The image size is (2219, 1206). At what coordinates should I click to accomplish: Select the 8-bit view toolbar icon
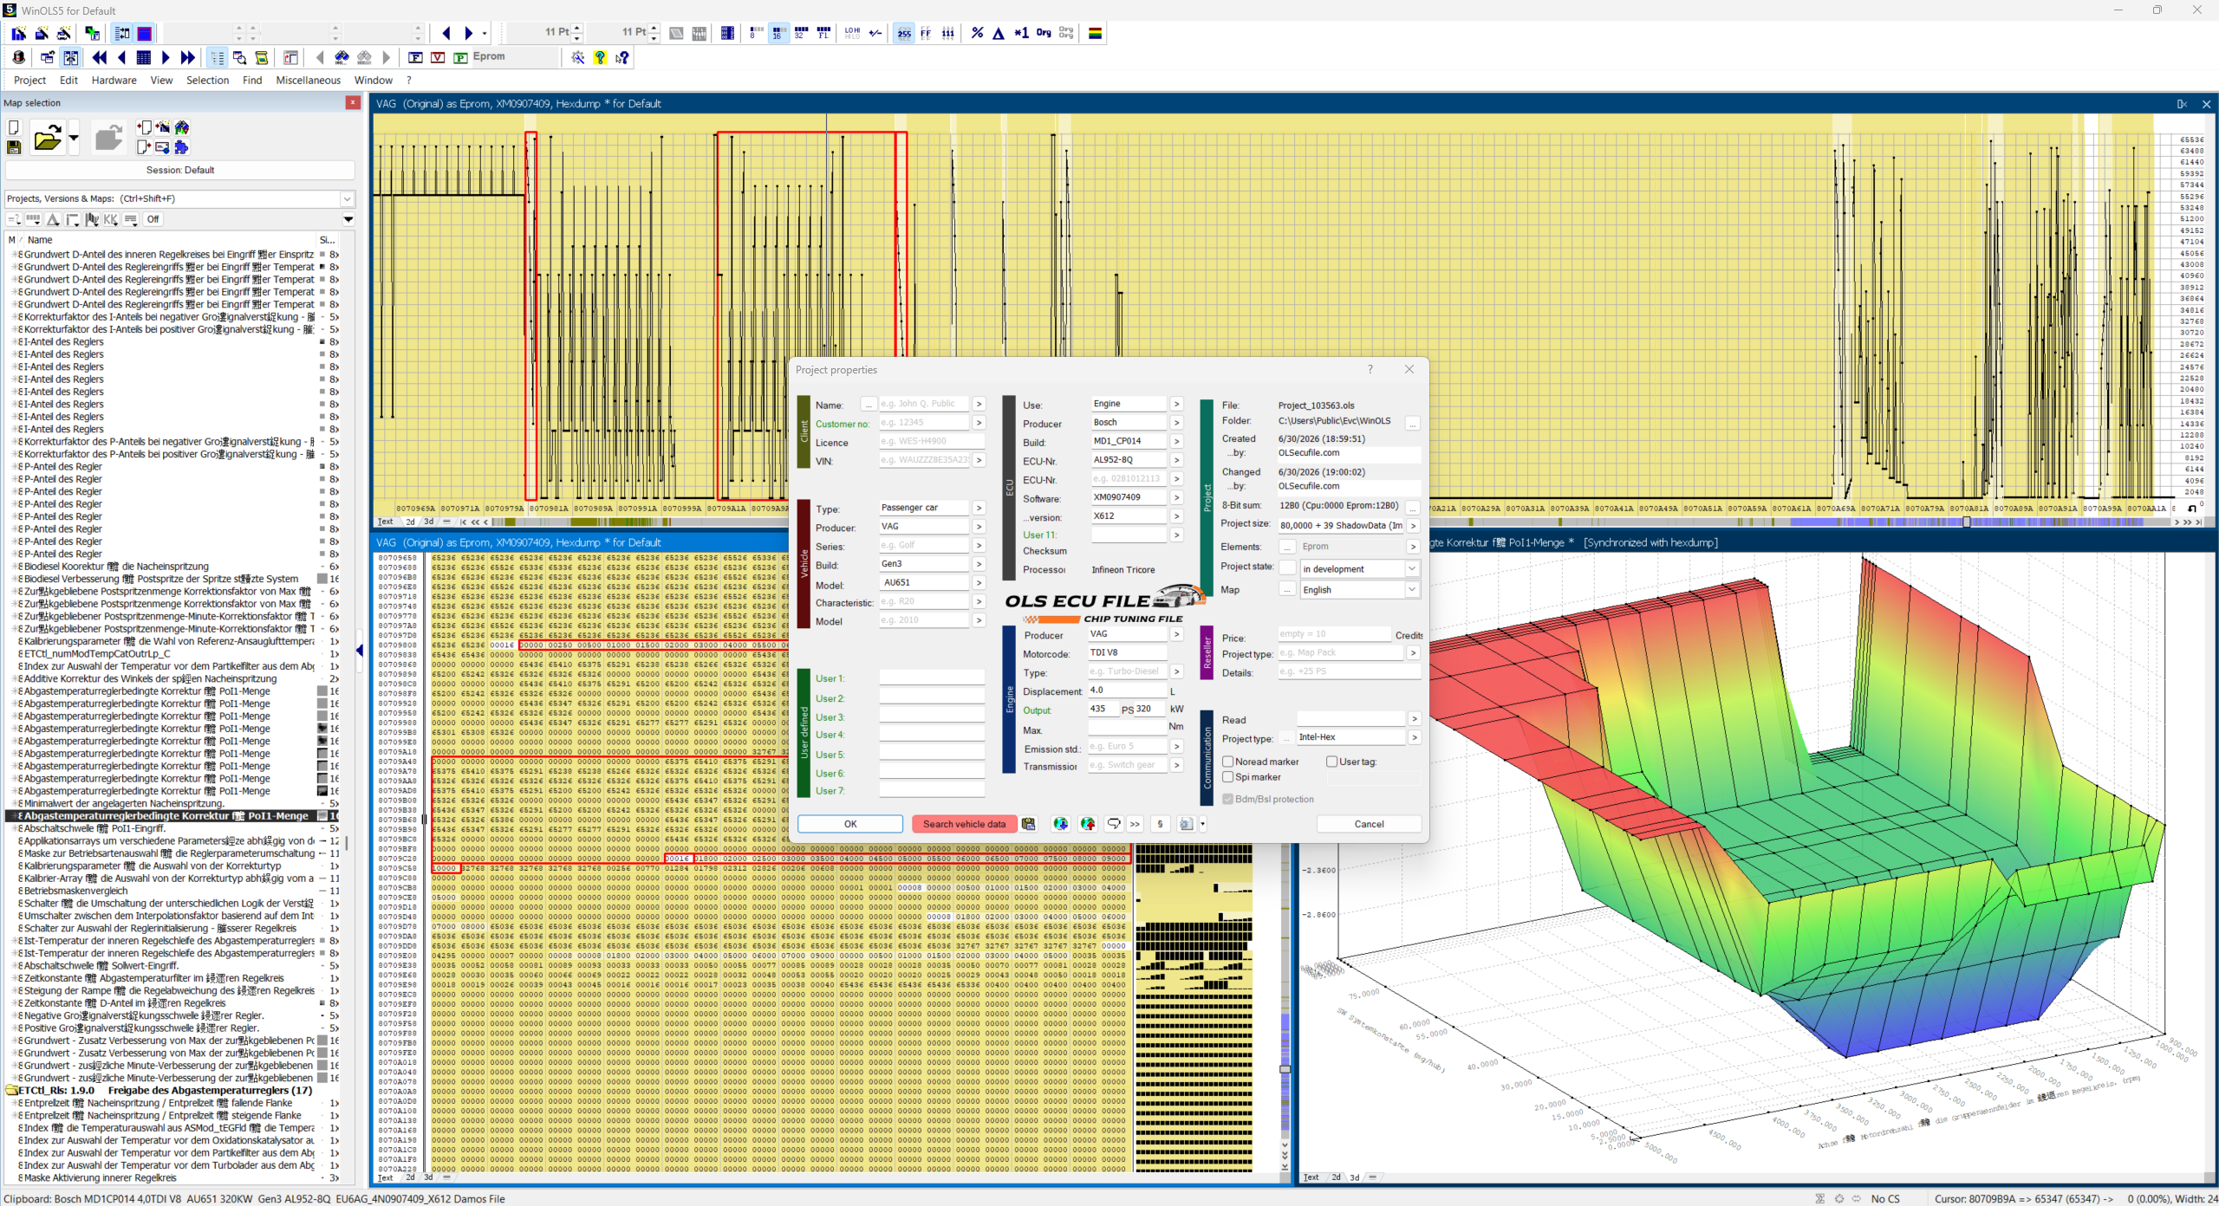coord(755,33)
